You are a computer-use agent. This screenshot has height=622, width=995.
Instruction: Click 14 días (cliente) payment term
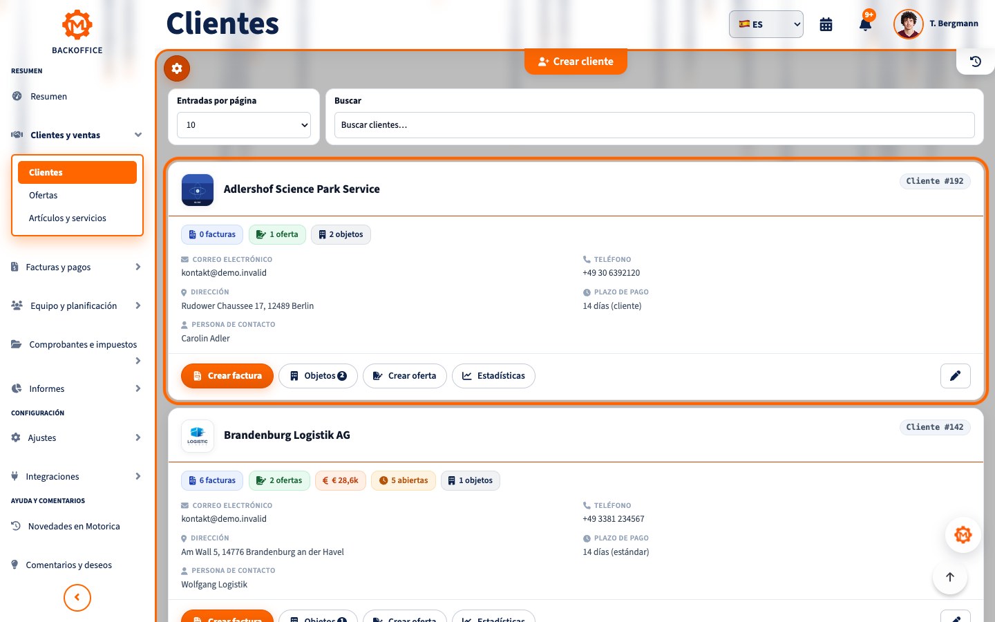tap(612, 306)
